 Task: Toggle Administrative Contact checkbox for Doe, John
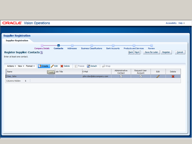[x=121, y=76]
